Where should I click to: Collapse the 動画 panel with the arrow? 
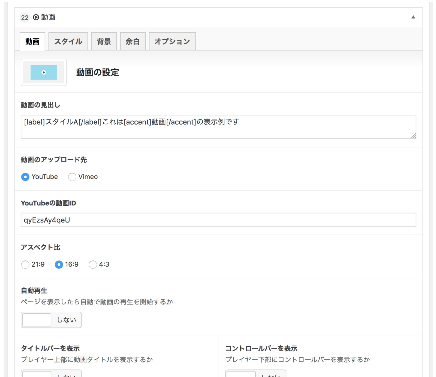[x=413, y=17]
